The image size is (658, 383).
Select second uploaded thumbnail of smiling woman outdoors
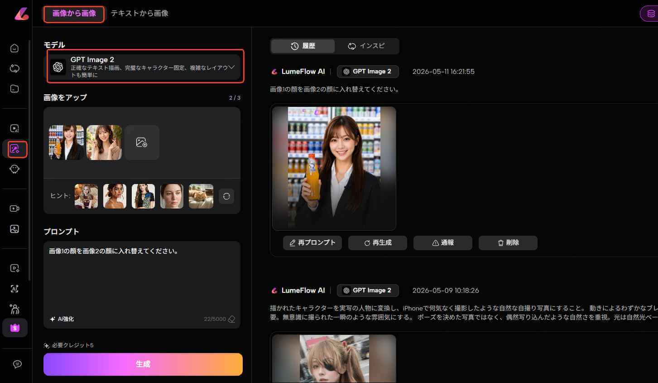click(104, 142)
